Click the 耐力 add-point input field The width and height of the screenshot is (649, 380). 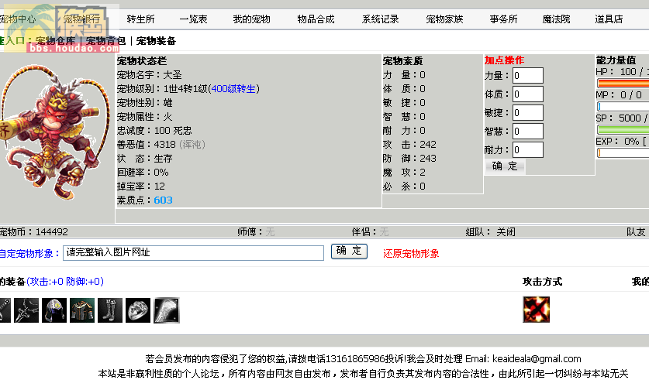pyautogui.click(x=528, y=150)
